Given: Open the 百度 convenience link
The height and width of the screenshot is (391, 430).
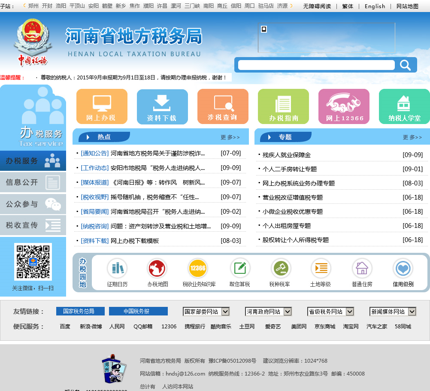Looking at the screenshot, I should pyautogui.click(x=65, y=327).
